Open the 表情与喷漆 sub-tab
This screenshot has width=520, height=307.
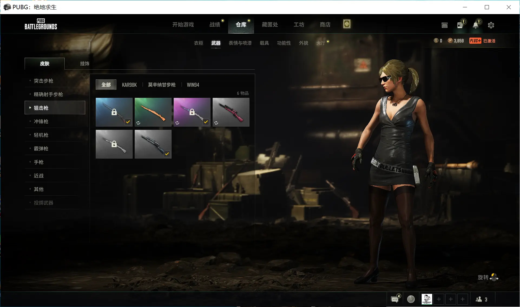pyautogui.click(x=240, y=43)
